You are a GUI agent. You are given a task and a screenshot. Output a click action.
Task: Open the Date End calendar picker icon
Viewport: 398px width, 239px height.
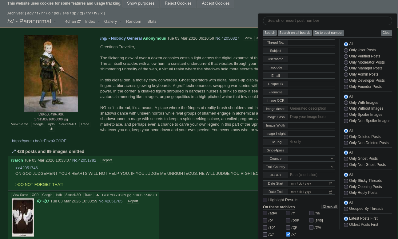331,192
